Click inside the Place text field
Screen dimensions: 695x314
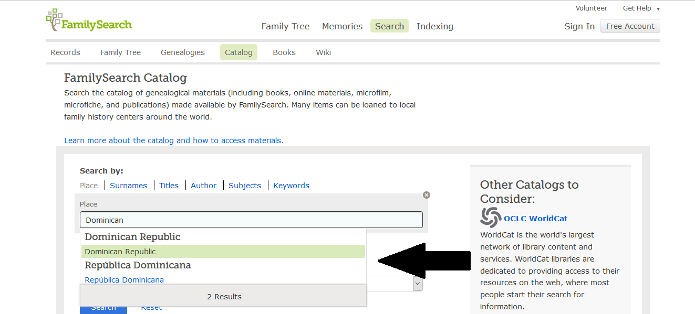pos(251,220)
